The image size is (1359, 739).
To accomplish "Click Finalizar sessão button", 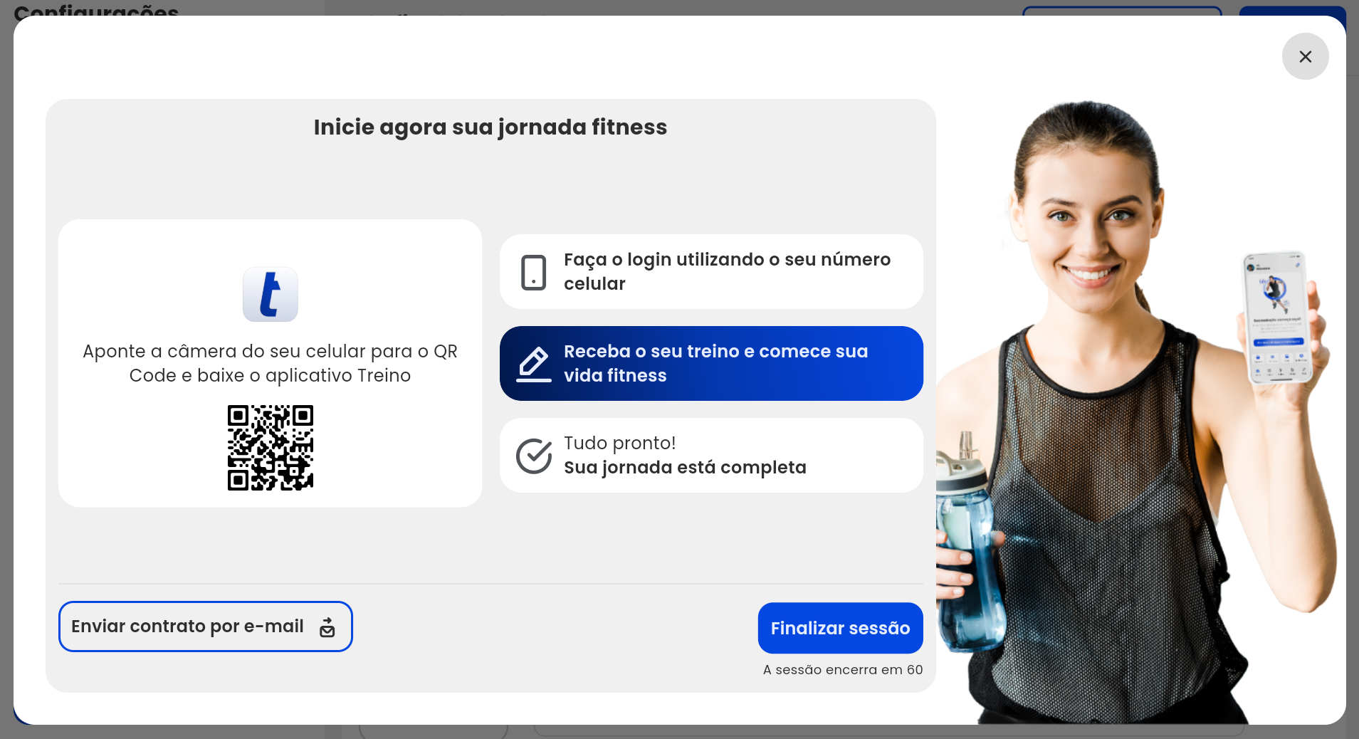I will [840, 628].
